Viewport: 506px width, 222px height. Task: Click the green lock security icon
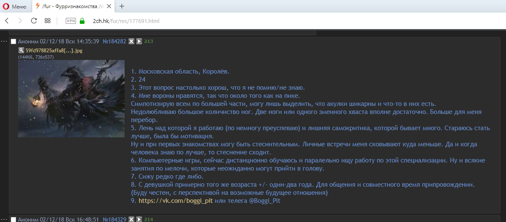point(82,20)
